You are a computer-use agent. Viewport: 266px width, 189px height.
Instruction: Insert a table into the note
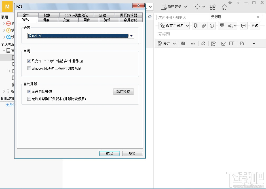click(x=231, y=43)
